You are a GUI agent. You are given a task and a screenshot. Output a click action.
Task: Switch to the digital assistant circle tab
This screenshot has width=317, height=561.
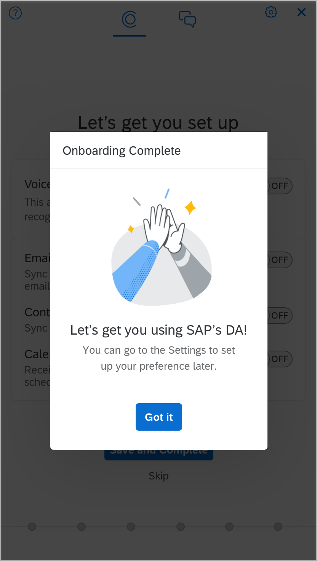point(130,19)
